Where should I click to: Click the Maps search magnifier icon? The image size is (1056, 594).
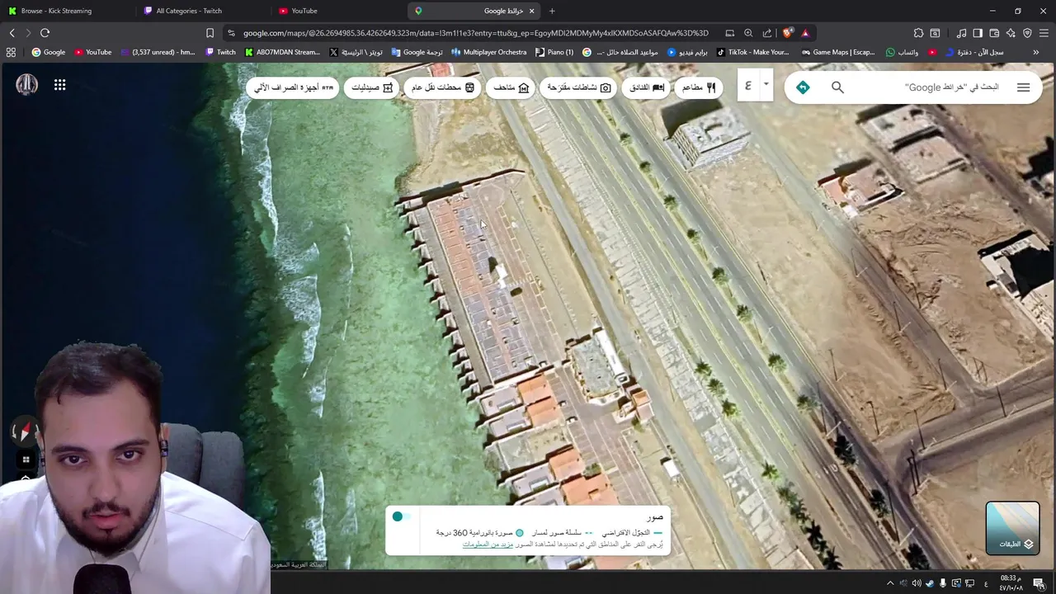tap(837, 87)
